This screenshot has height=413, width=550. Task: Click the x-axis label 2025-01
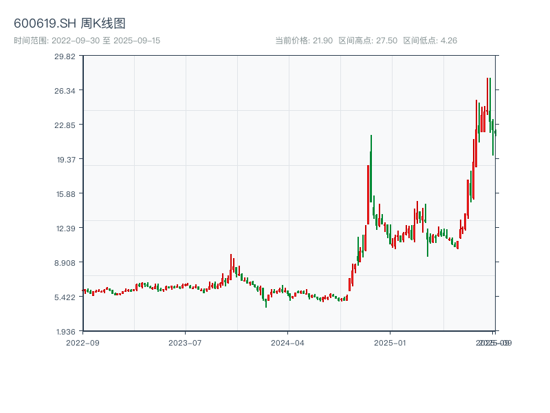(390, 343)
